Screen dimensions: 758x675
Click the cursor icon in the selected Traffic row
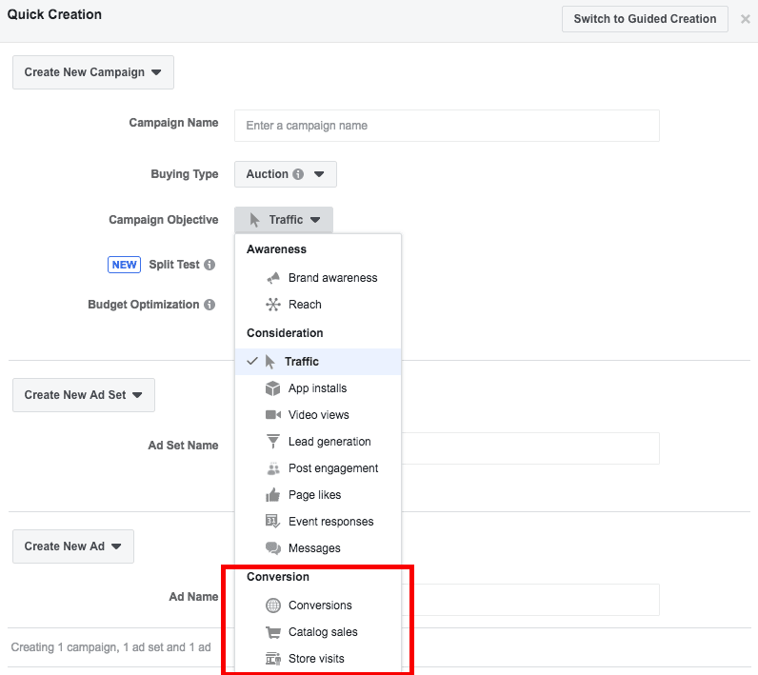coord(270,362)
